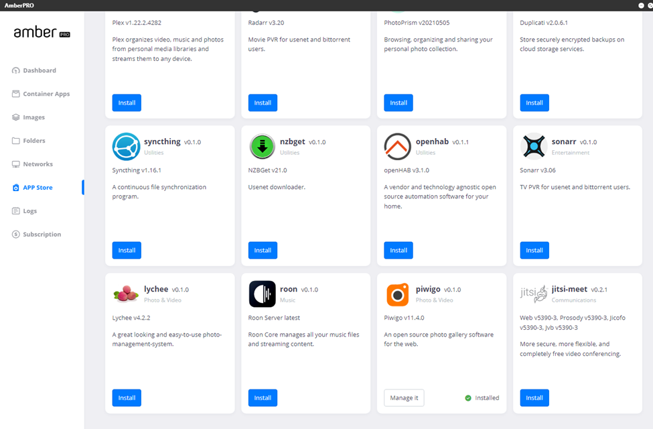The image size is (653, 429).
Task: Click the 'NZBGet v21.0' text
Action: pos(267,170)
